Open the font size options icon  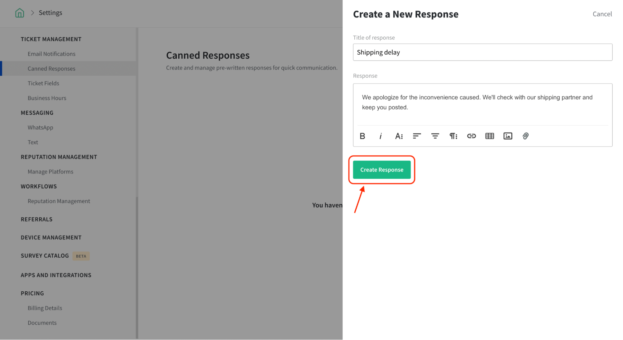(399, 136)
